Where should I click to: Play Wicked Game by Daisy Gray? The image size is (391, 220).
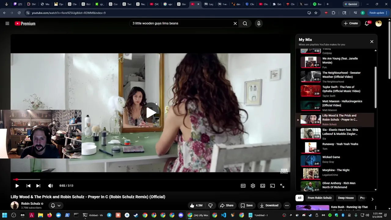335,160
